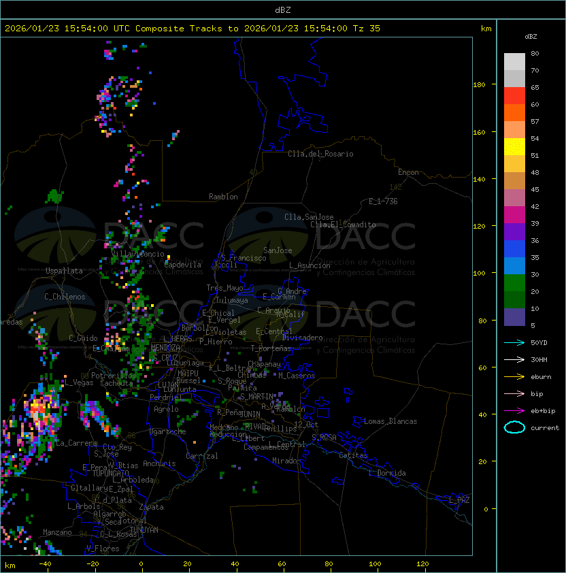The width and height of the screenshot is (566, 573).
Task: Click the 'Manzano' map label
Action: tap(57, 532)
